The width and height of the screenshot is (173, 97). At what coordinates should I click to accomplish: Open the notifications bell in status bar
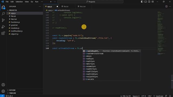pyautogui.click(x=170, y=96)
